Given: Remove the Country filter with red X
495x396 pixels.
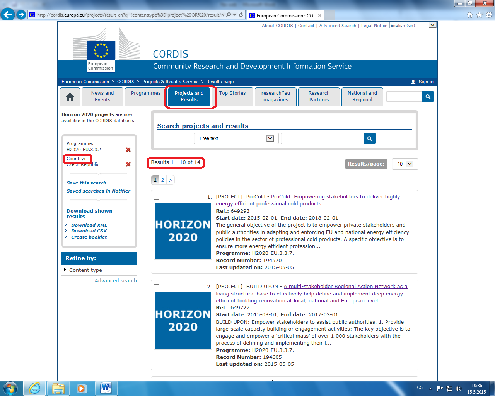Looking at the screenshot, I should point(128,164).
